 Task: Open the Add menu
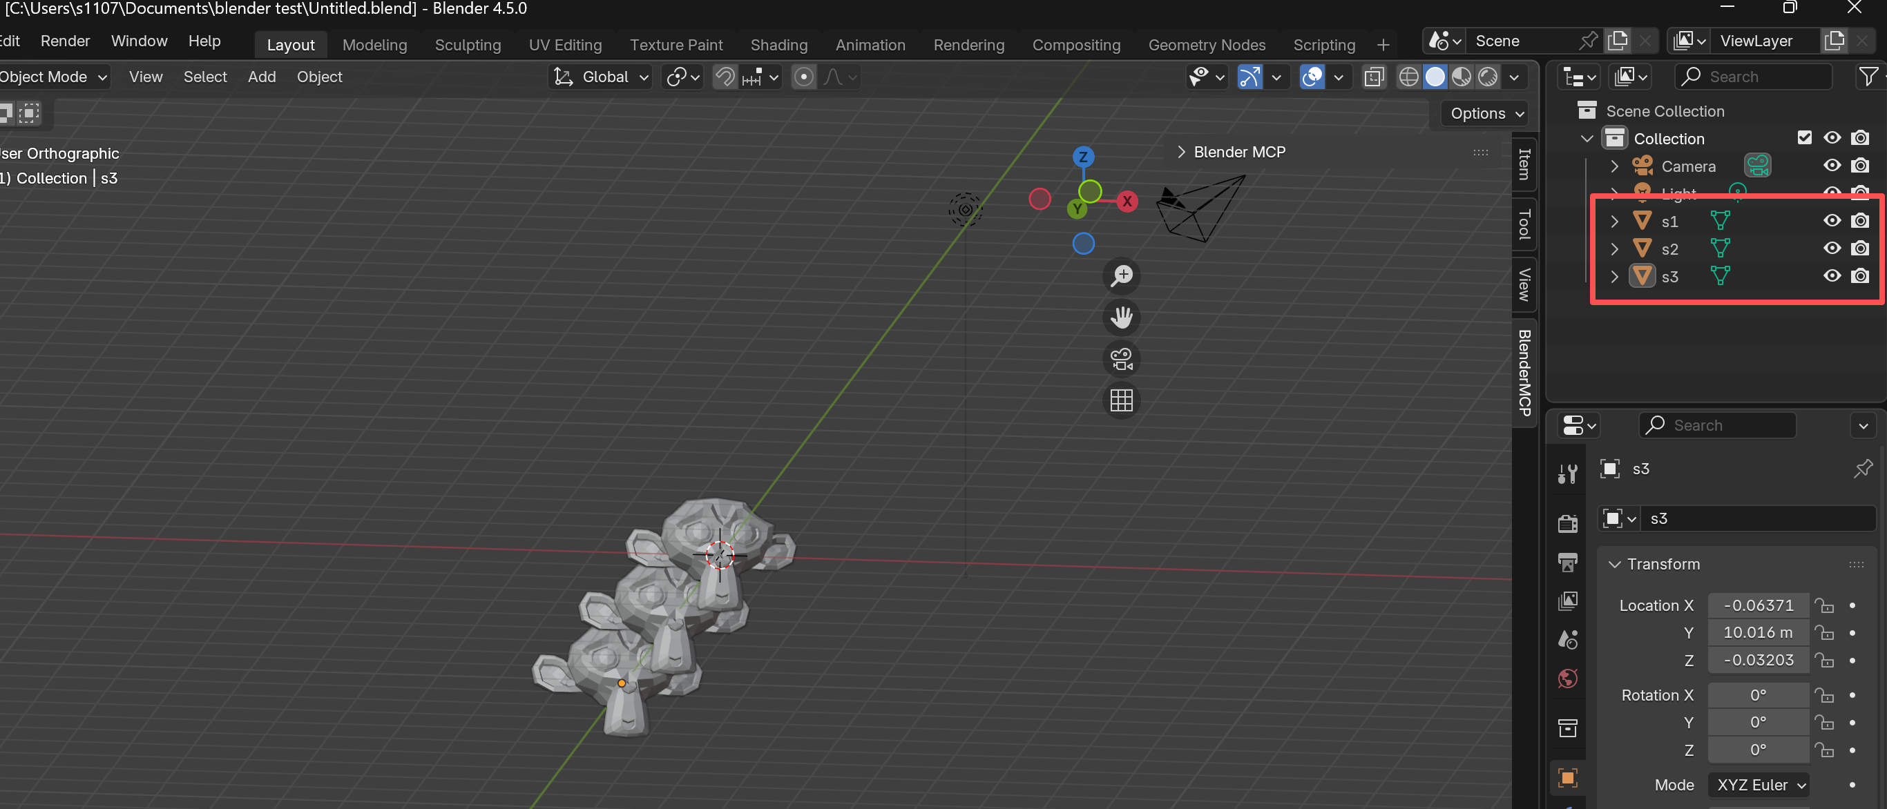pos(262,77)
